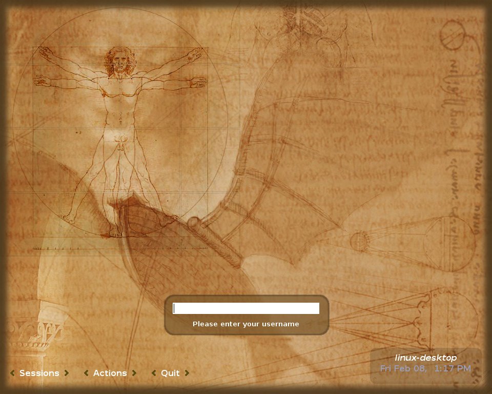The width and height of the screenshot is (492, 394).
Task: Open the Sessions menu
Action: [39, 373]
